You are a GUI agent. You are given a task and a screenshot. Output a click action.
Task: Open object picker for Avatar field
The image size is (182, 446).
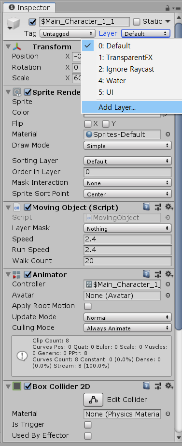click(x=168, y=296)
